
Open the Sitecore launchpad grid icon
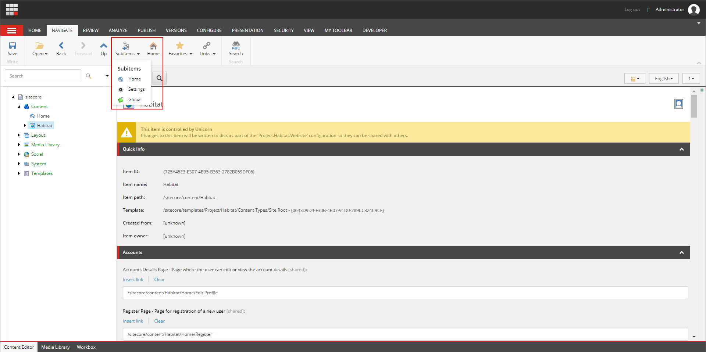(12, 10)
